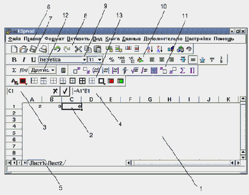The width and height of the screenshot is (249, 195).
Task: Expand the Другие functions dropdown
Action: tap(43, 70)
